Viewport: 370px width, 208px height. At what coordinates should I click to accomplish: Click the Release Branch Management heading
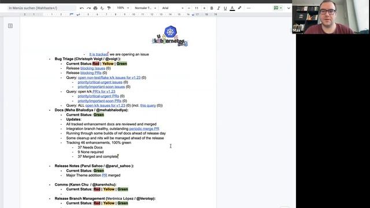105,199
